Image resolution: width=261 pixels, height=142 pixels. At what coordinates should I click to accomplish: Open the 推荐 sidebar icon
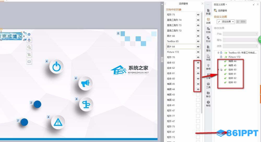[x=208, y=67]
